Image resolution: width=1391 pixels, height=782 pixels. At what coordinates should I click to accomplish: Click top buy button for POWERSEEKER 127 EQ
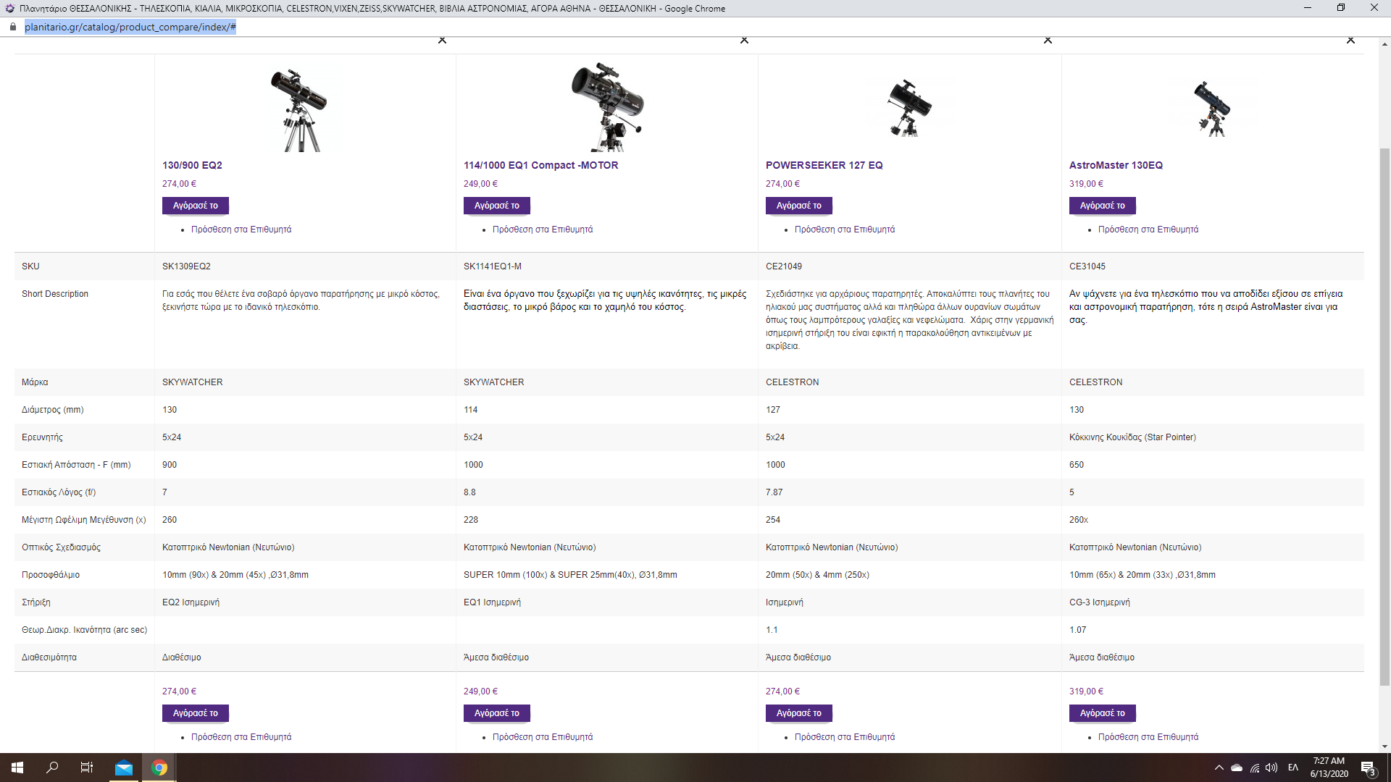click(798, 206)
